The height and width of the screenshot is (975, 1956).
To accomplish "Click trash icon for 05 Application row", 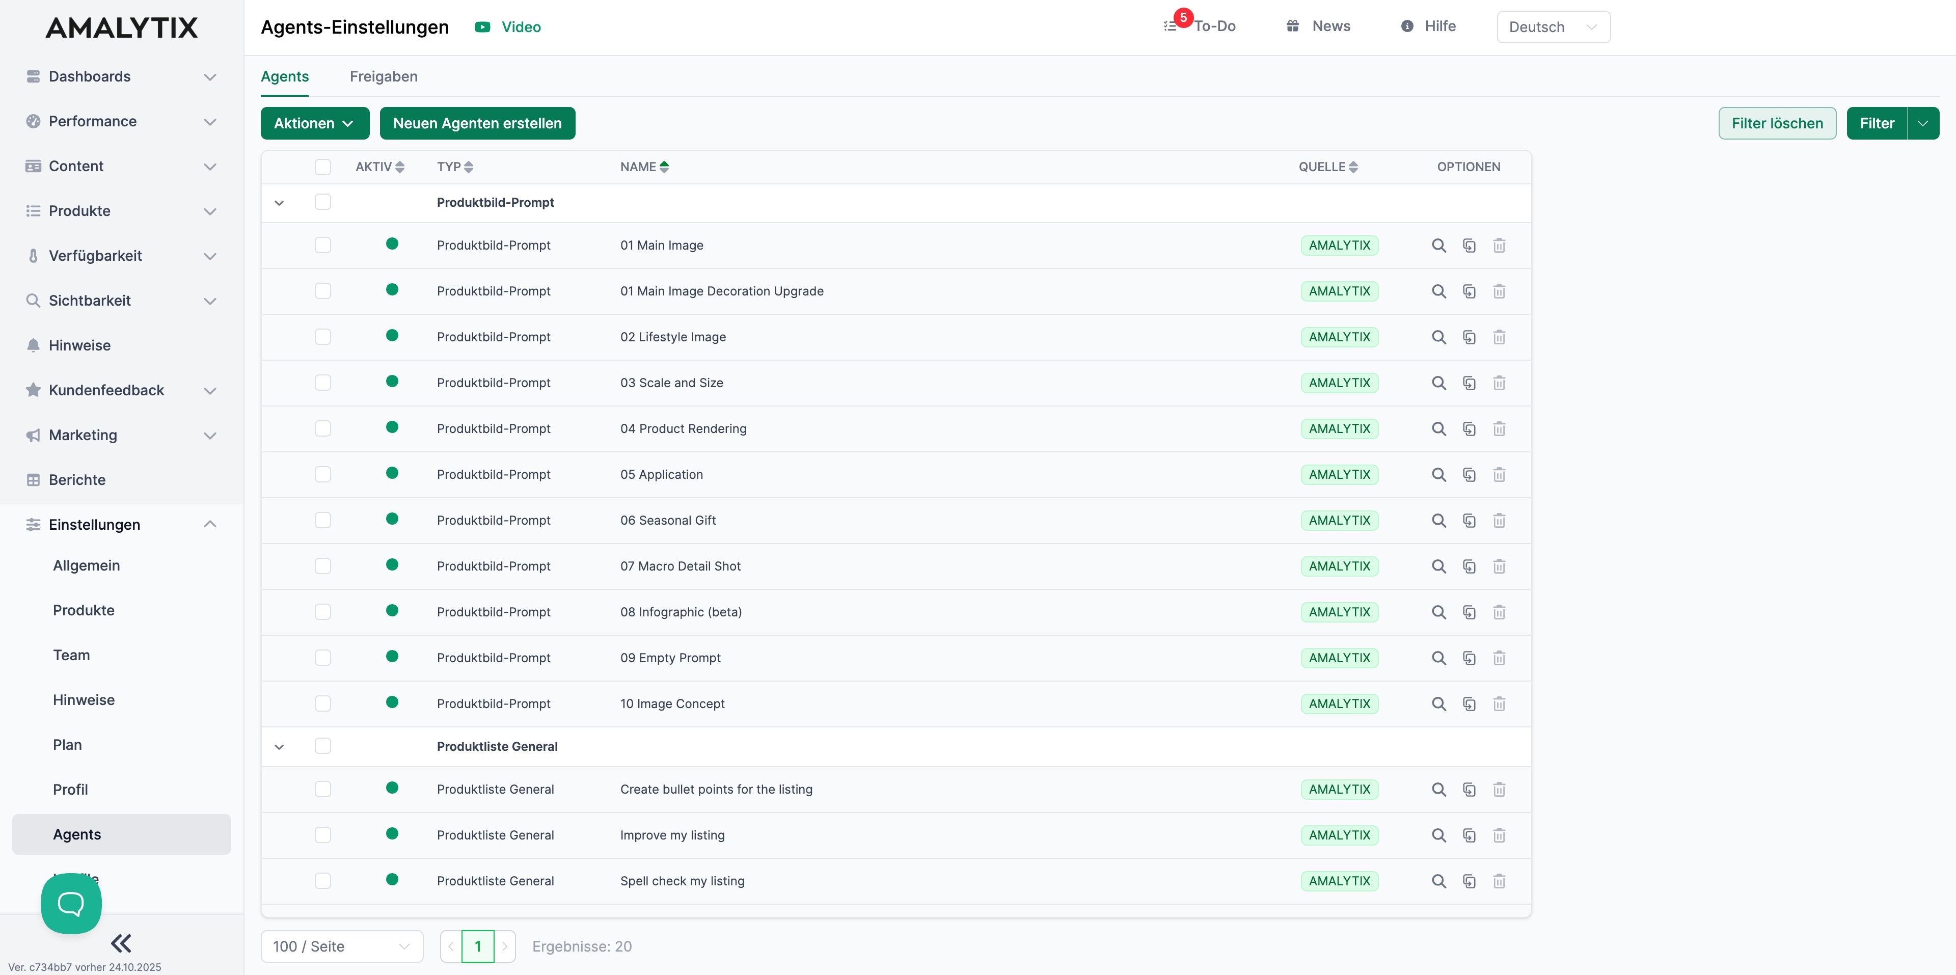I will 1499,475.
